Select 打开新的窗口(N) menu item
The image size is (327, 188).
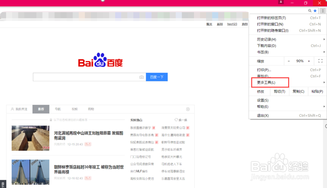pyautogui.click(x=288, y=24)
